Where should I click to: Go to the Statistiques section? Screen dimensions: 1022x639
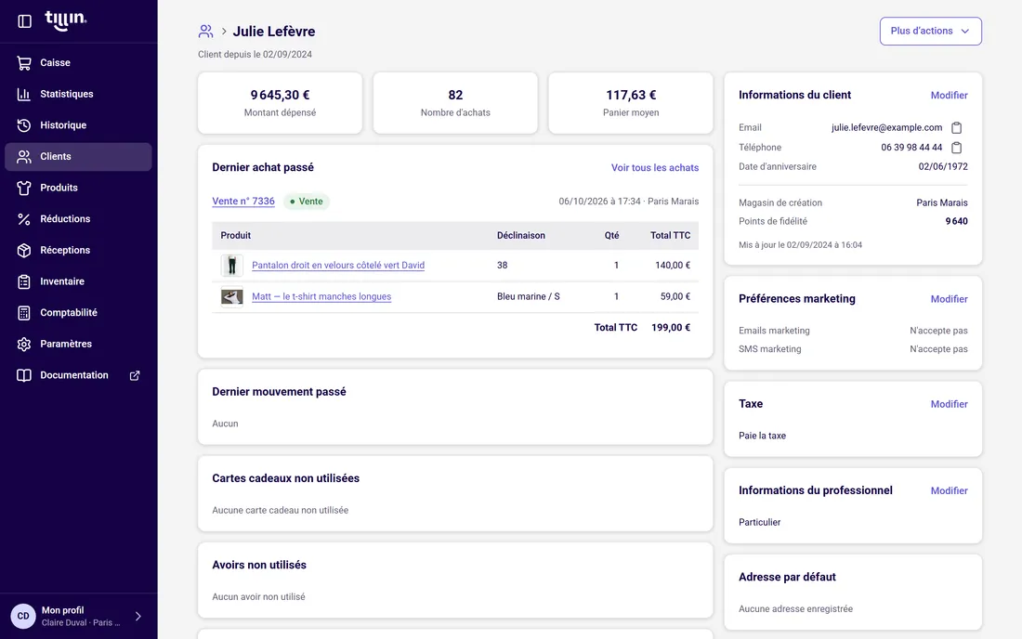tap(78, 94)
